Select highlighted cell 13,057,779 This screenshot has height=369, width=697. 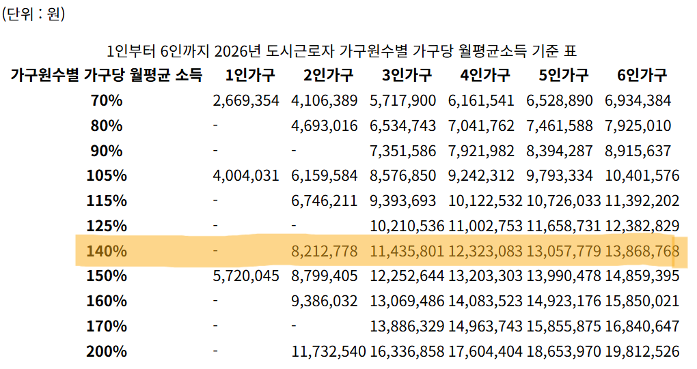[x=564, y=252]
